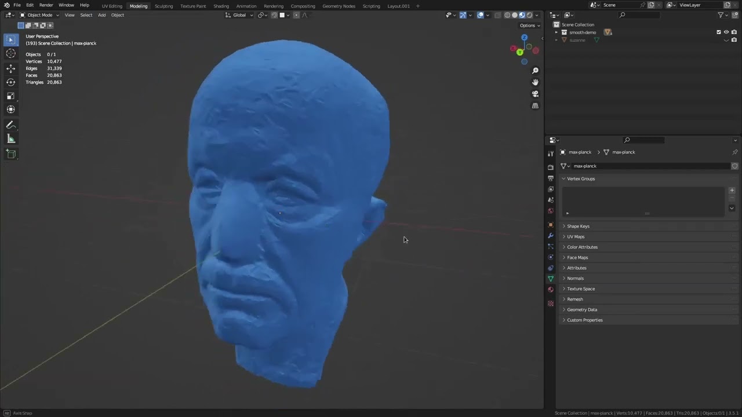Open the Texture properties tab
Screen dimensions: 742x417
click(551, 303)
